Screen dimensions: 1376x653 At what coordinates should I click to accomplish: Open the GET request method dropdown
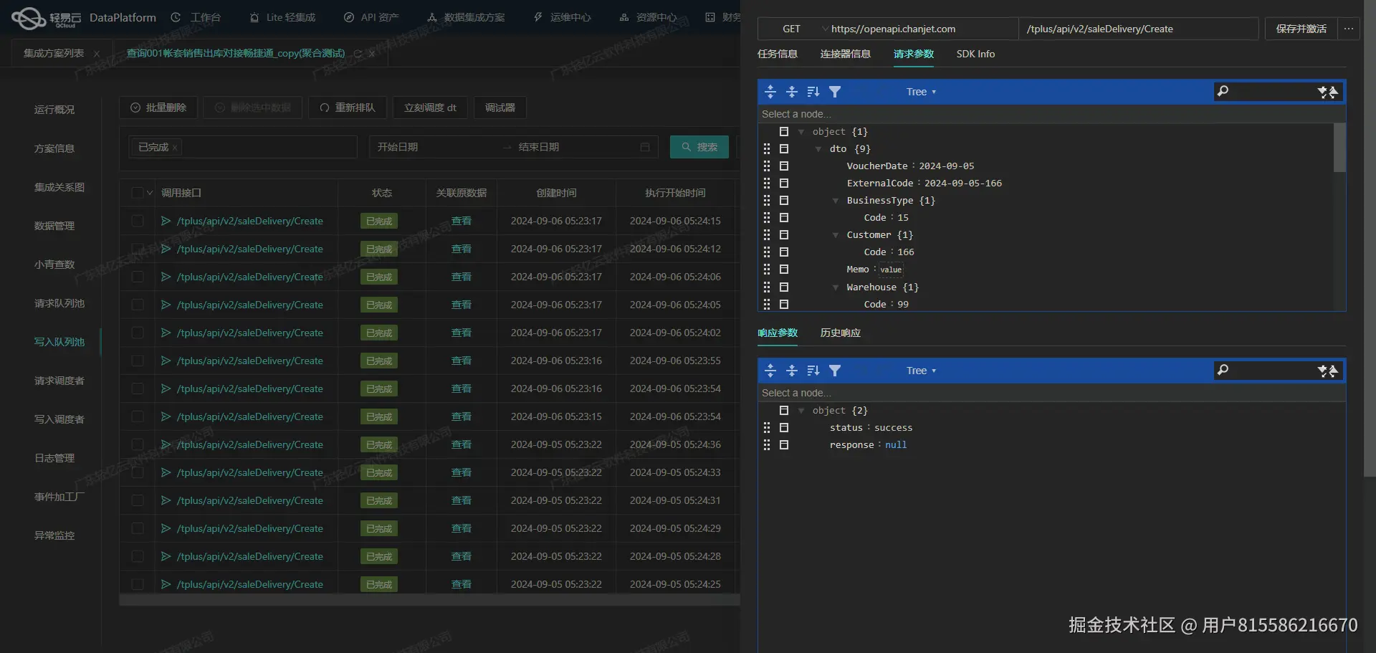point(795,29)
